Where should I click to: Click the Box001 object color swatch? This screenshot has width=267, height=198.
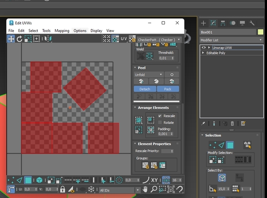pyautogui.click(x=261, y=32)
